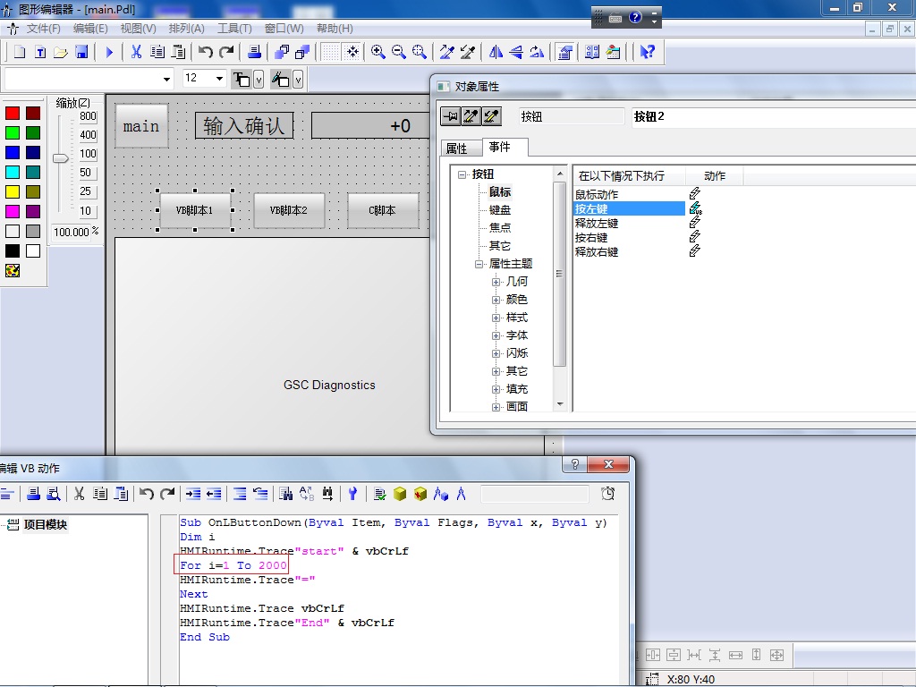Select the VB脚本2 button on canvas
The height and width of the screenshot is (687, 916).
[289, 210]
